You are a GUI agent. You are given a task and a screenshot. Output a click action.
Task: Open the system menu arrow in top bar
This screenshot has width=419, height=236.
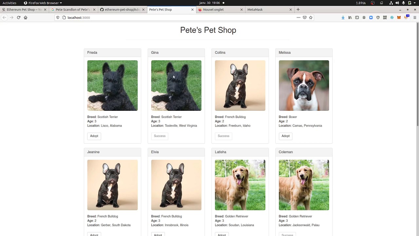pyautogui.click(x=415, y=3)
